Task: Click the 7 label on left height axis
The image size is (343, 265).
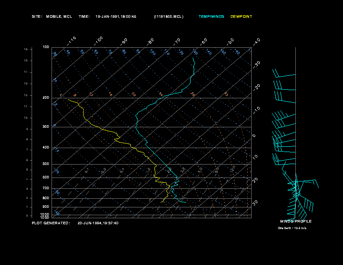Action: point(27,150)
